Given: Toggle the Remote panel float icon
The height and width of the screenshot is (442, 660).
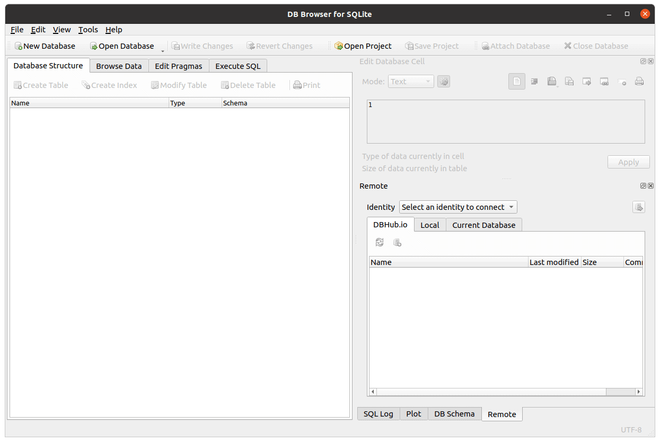Looking at the screenshot, I should pos(643,186).
